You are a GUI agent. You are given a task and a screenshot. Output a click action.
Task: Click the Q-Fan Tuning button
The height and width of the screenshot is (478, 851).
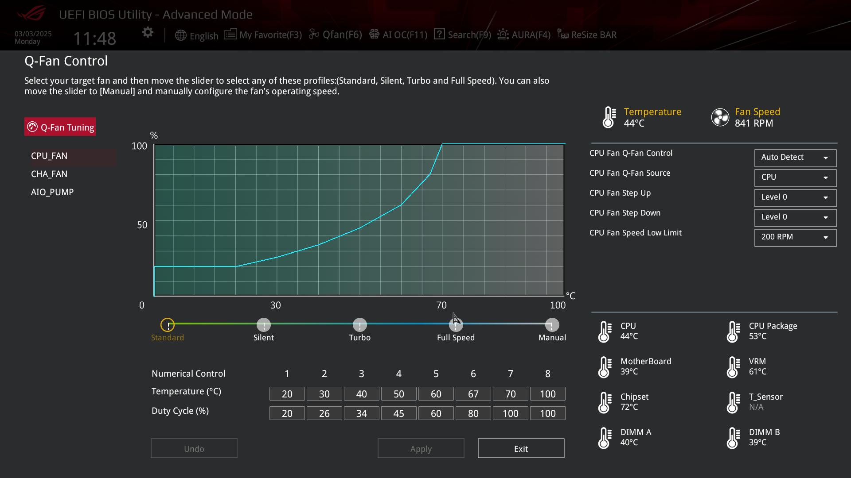pos(60,127)
